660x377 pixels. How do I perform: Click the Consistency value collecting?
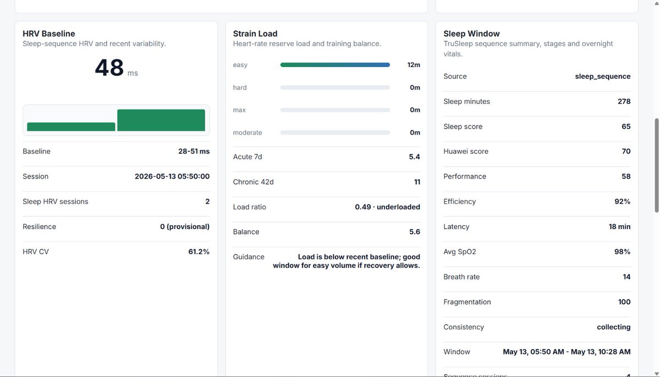(x=614, y=327)
